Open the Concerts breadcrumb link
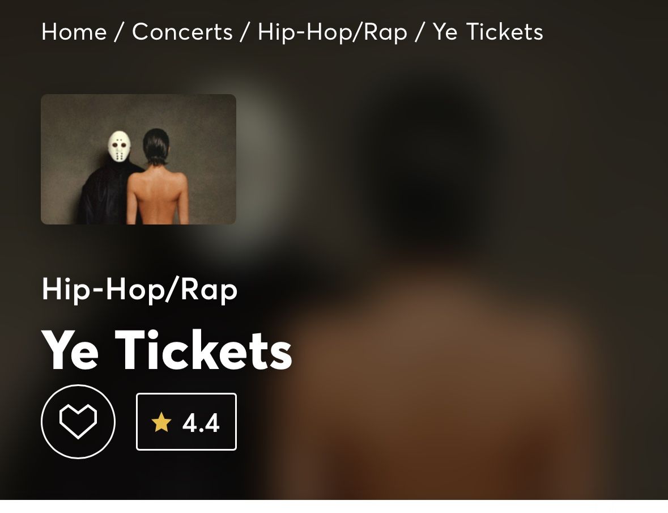Image resolution: width=668 pixels, height=513 pixels. [x=182, y=32]
